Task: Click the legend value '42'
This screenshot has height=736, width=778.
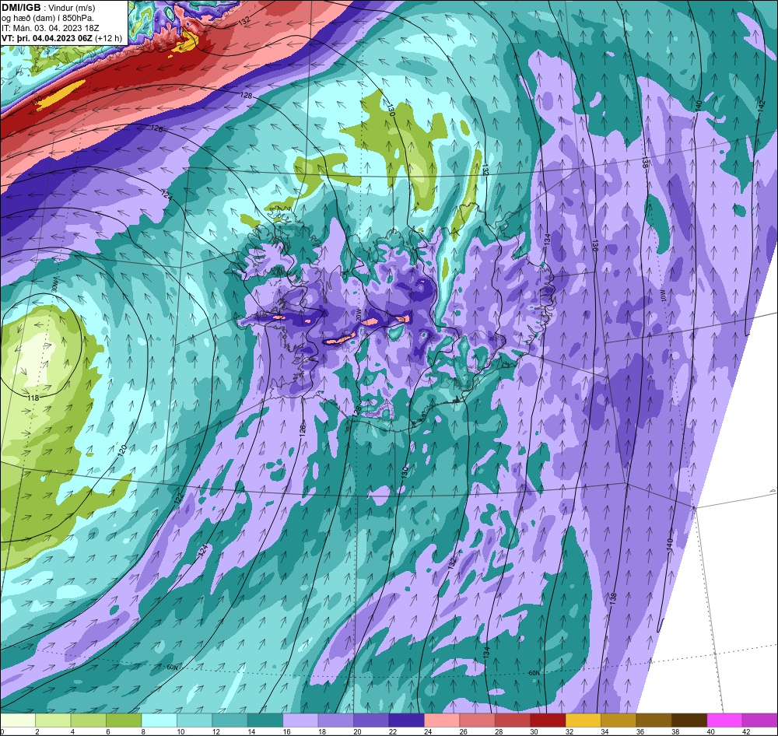Action: click(x=745, y=731)
